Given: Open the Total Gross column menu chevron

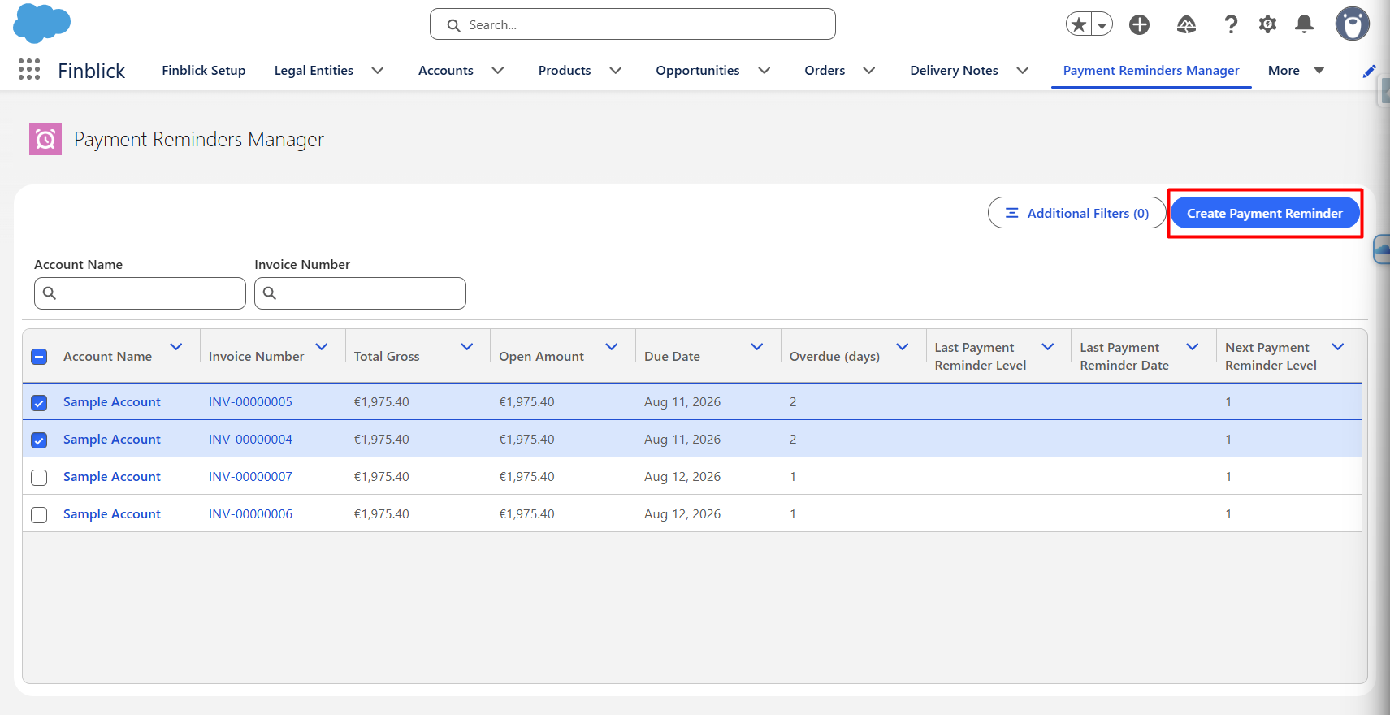Looking at the screenshot, I should 467,347.
